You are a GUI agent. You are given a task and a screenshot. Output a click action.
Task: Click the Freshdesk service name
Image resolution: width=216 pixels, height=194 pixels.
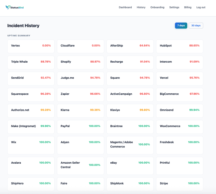[167, 142]
